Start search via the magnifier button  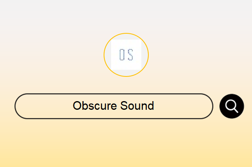[x=232, y=106]
